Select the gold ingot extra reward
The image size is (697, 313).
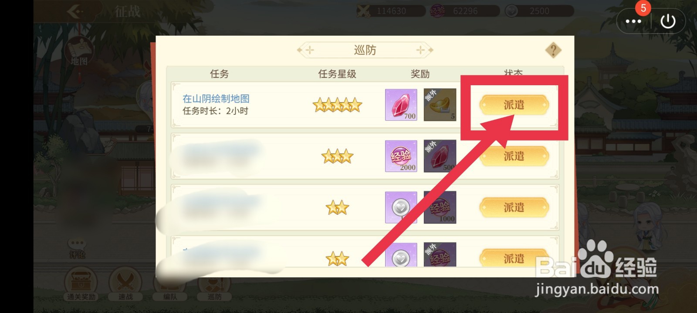(440, 105)
